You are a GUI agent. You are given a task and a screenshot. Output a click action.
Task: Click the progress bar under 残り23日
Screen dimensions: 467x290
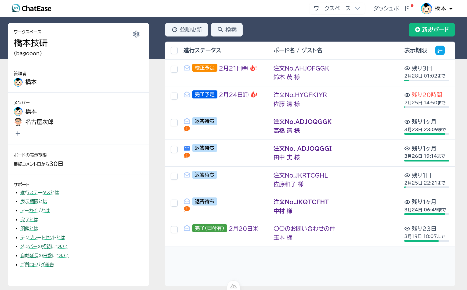pos(426,241)
